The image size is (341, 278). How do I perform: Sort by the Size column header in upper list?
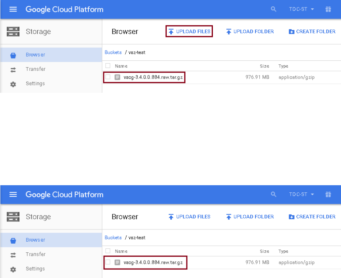click(x=264, y=66)
